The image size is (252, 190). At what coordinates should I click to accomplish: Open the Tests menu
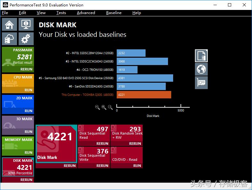click(61, 13)
